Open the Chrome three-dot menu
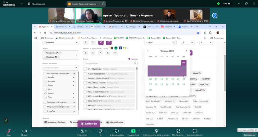Screen dimensions: 258x137 [223, 33]
